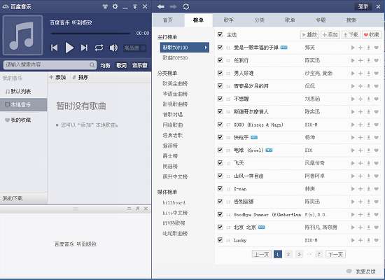Download the song X-man

click(x=368, y=189)
